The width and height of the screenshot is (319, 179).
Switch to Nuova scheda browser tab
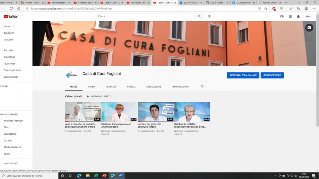click(x=217, y=2)
